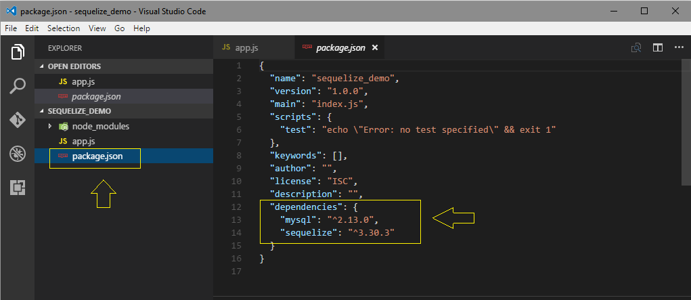Open the Debug view icon
691x300 pixels.
(18, 154)
